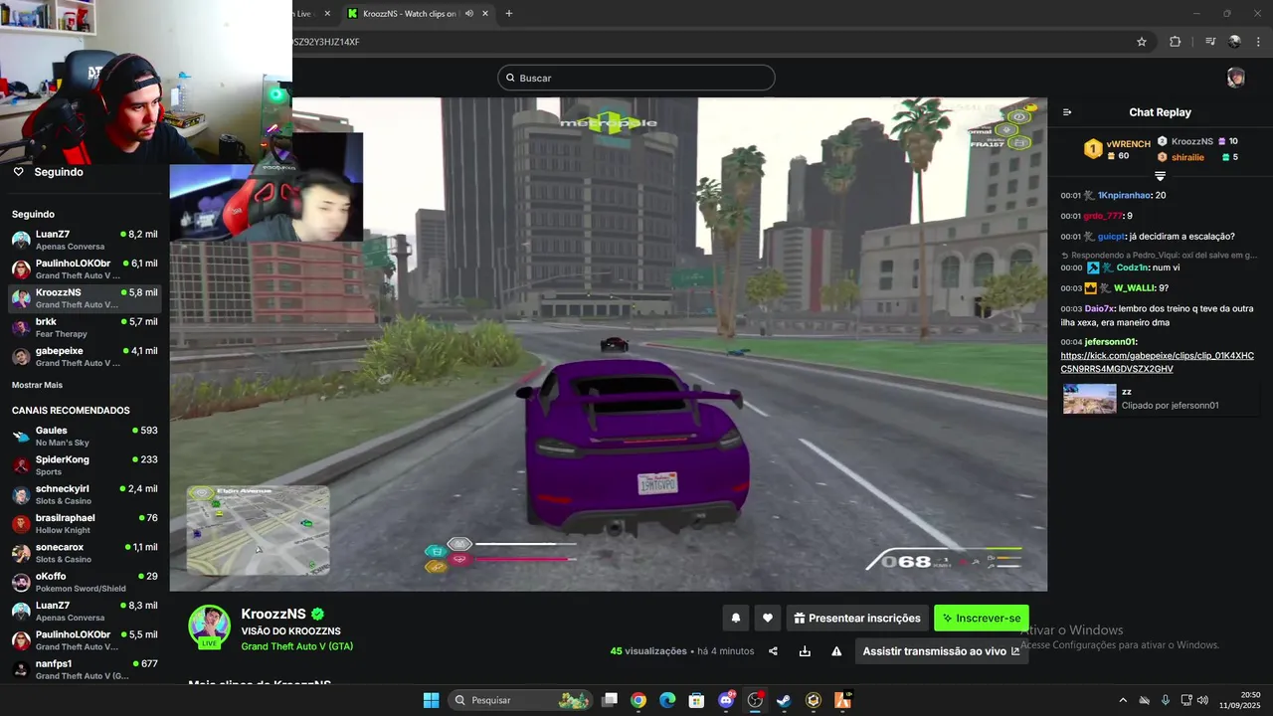The height and width of the screenshot is (716, 1273).
Task: Click Presentear inscrições button
Action: pyautogui.click(x=857, y=618)
